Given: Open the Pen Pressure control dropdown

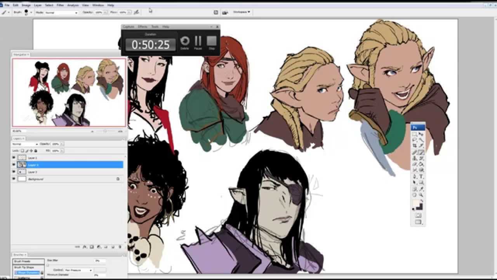Looking at the screenshot, I should (78, 270).
